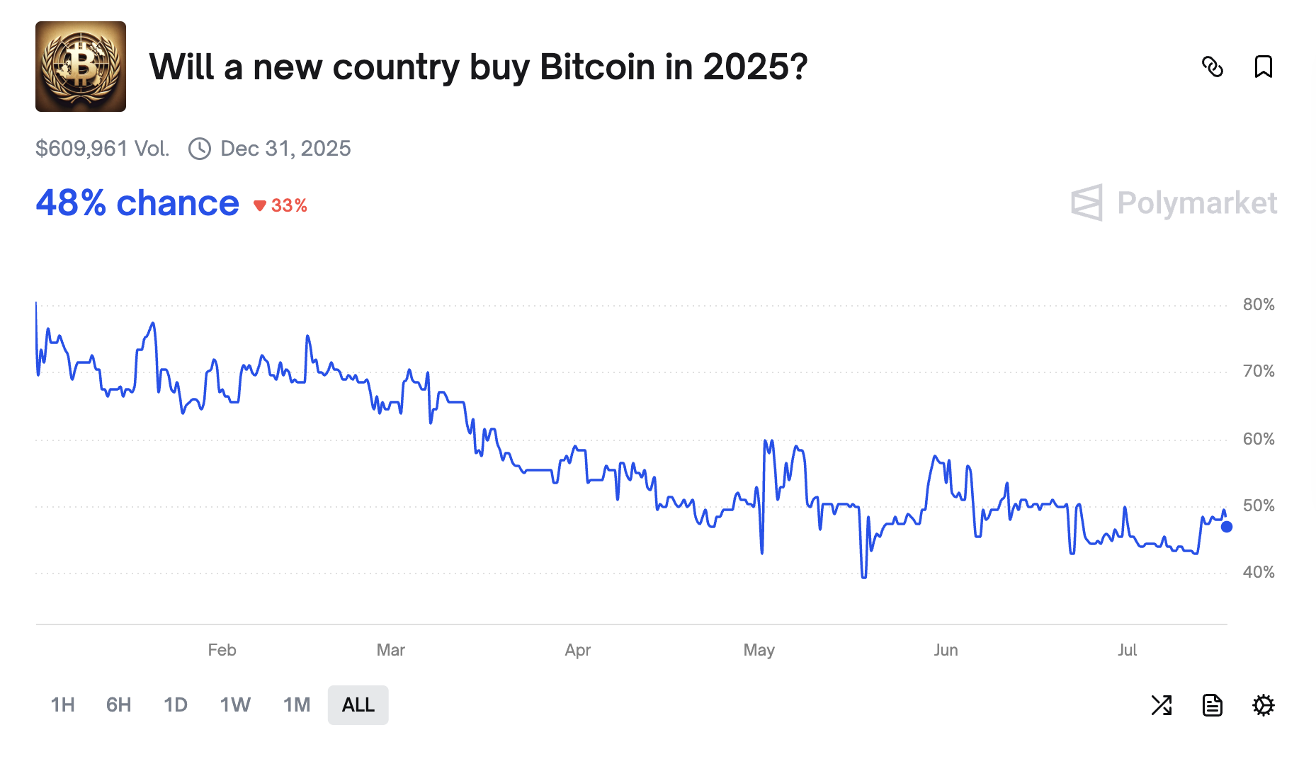Select the ALL time range
The height and width of the screenshot is (759, 1316).
click(358, 705)
